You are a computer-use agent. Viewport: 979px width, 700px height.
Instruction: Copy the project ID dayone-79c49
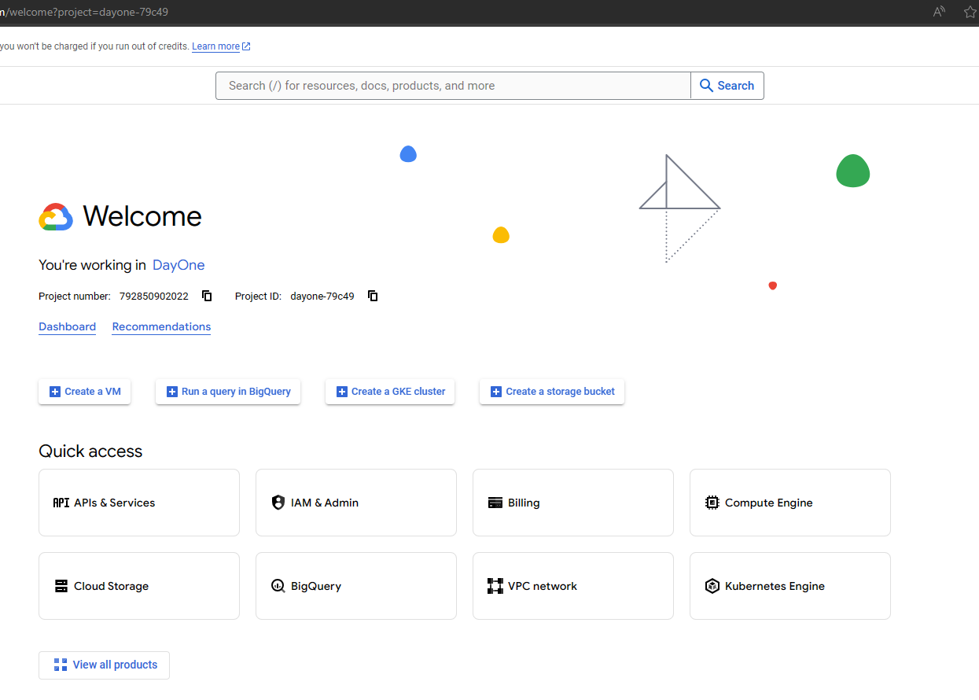373,296
